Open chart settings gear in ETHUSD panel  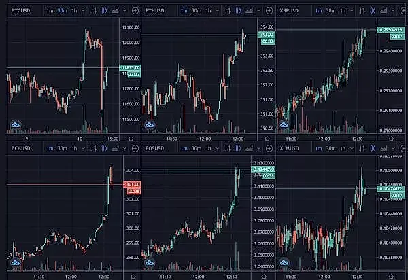[x=267, y=139]
